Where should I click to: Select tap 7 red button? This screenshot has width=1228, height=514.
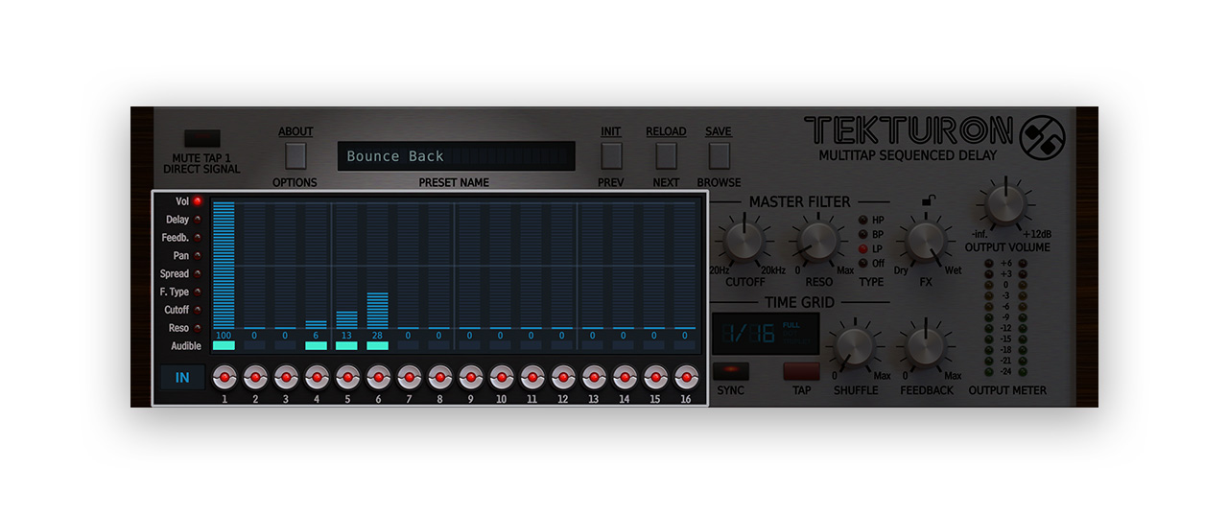coord(409,377)
